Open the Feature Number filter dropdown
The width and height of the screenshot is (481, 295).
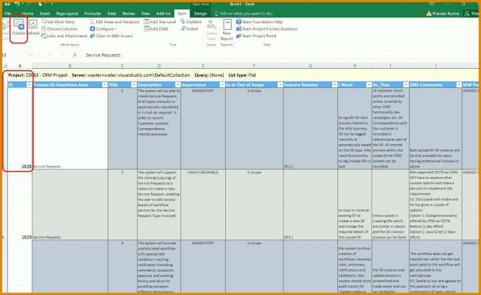pos(335,85)
